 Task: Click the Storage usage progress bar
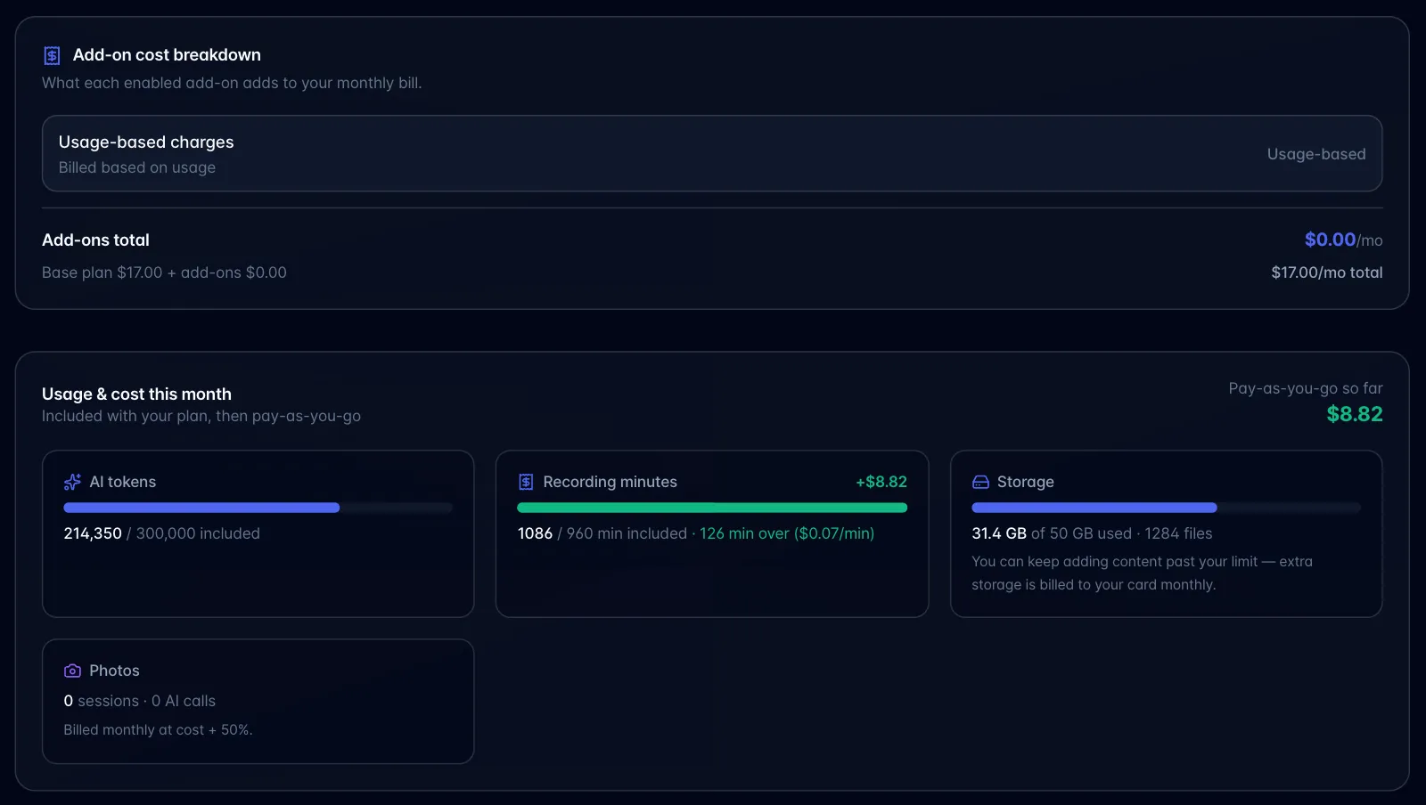1166,508
